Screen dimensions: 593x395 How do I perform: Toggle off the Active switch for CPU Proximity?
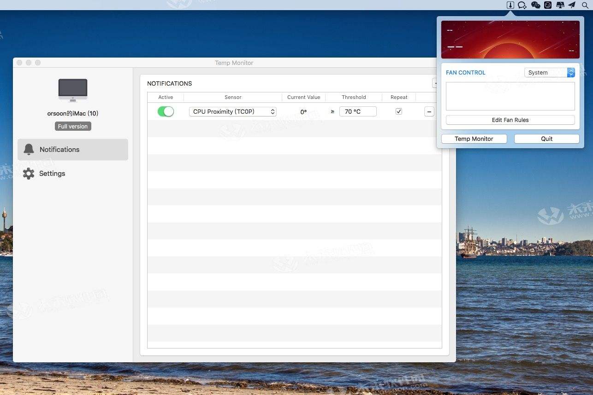point(166,111)
